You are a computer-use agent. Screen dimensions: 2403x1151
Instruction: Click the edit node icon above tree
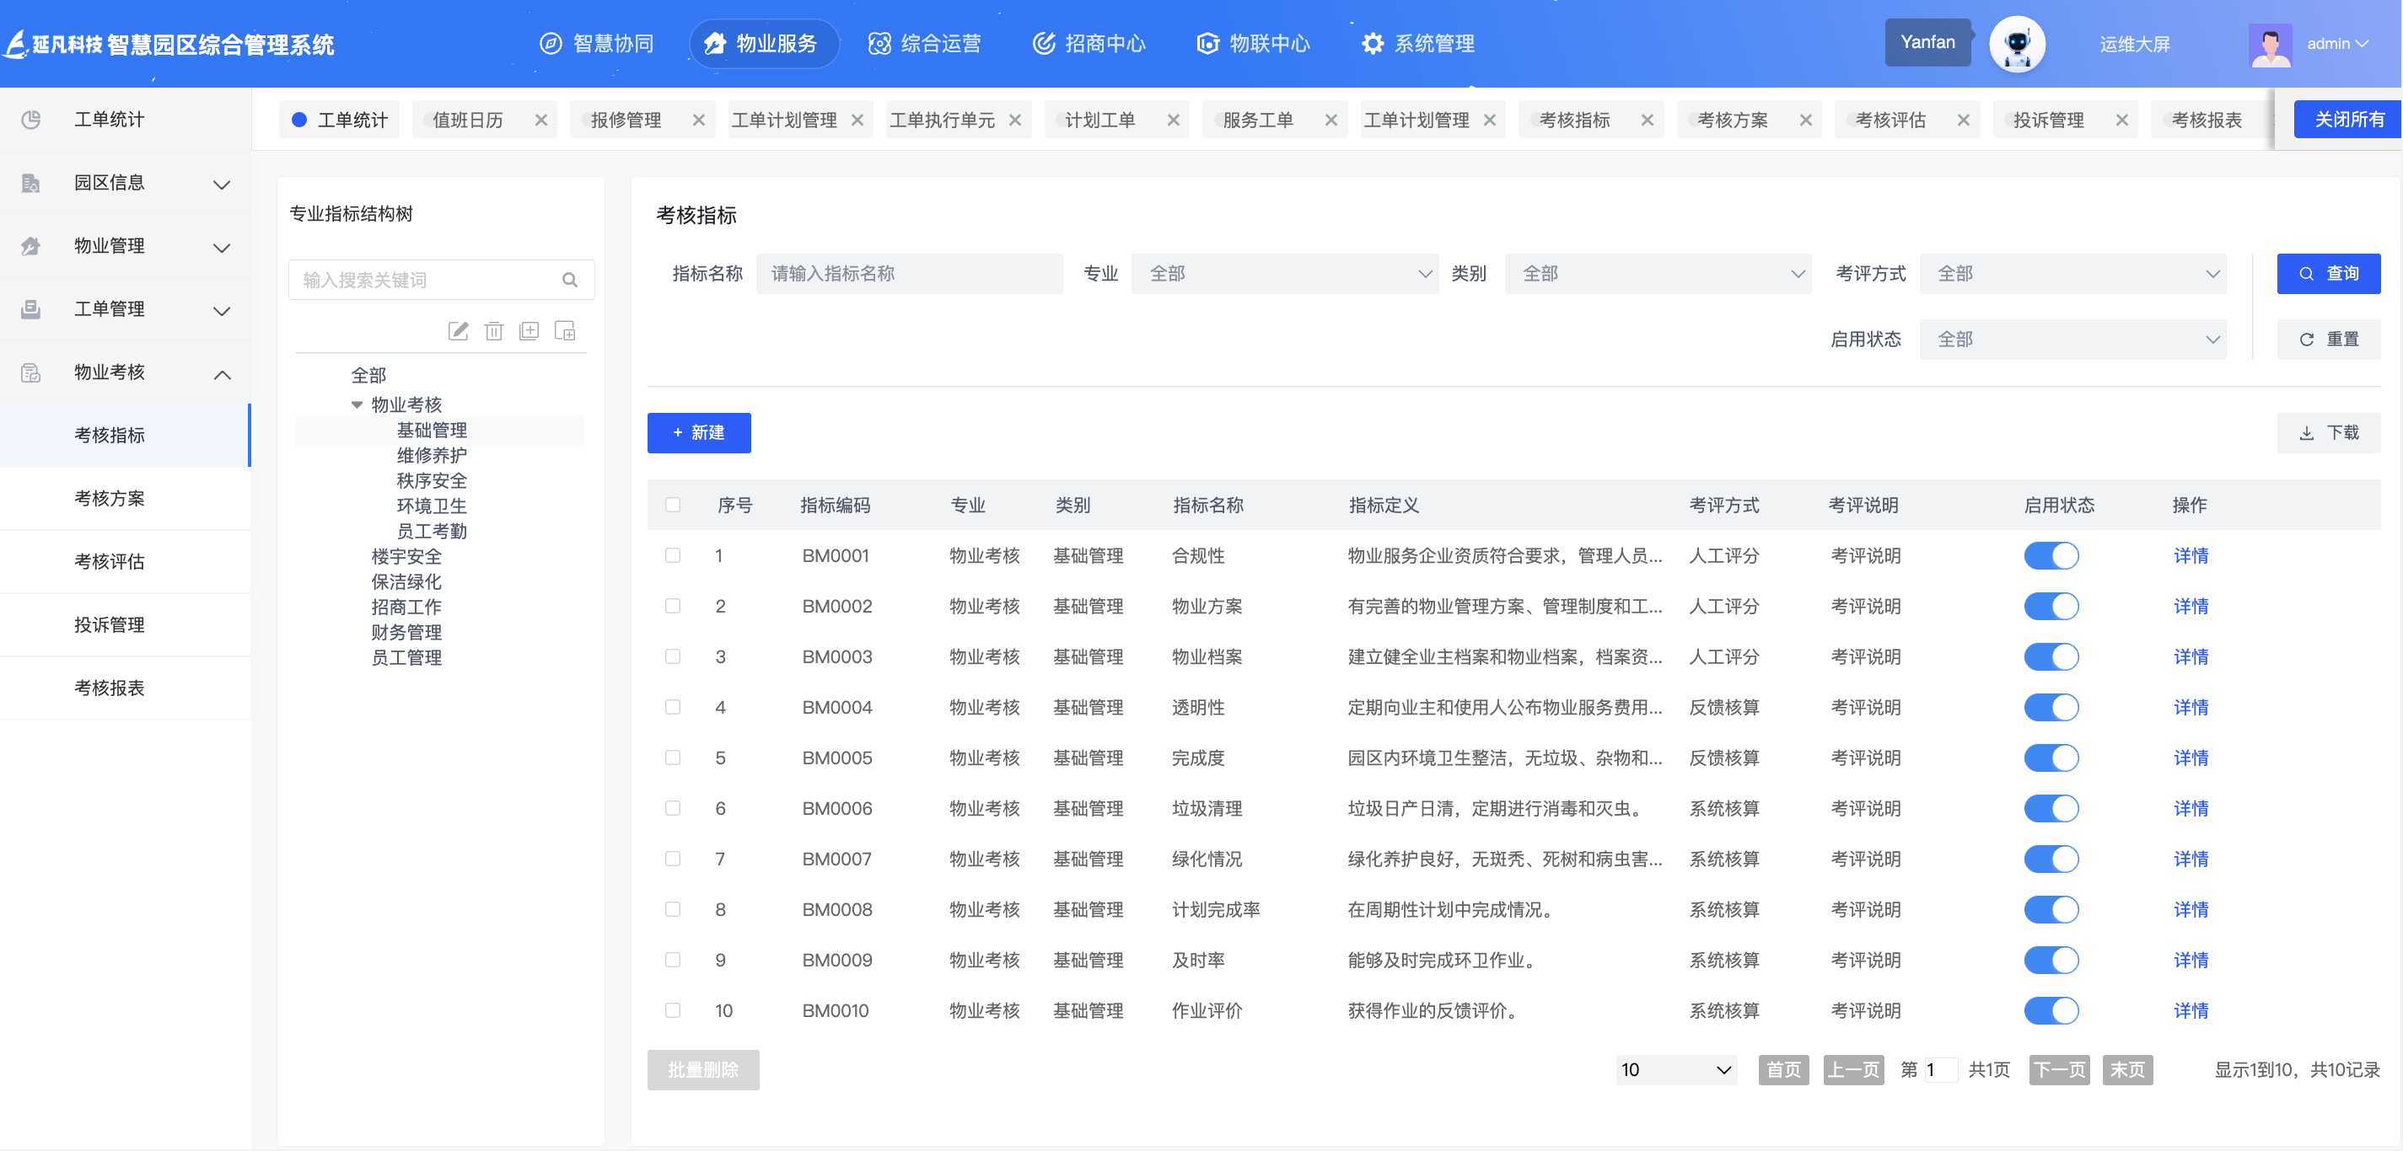point(458,331)
